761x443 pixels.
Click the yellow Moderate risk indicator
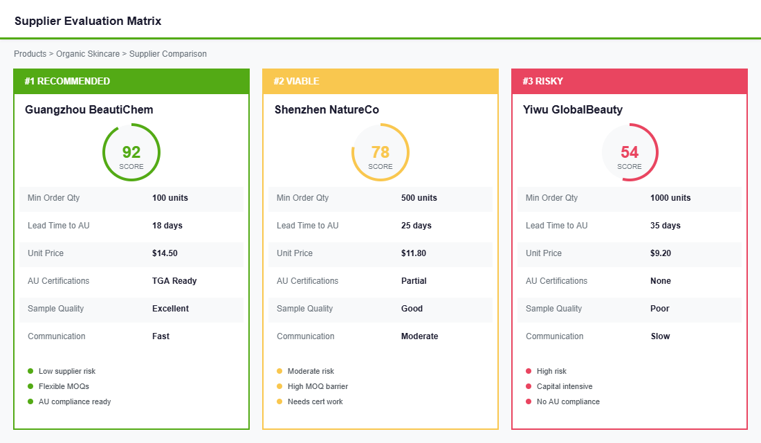click(x=278, y=371)
